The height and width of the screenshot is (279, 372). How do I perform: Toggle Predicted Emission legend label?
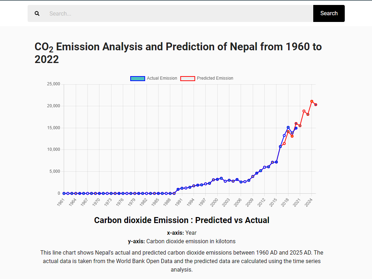pyautogui.click(x=215, y=78)
